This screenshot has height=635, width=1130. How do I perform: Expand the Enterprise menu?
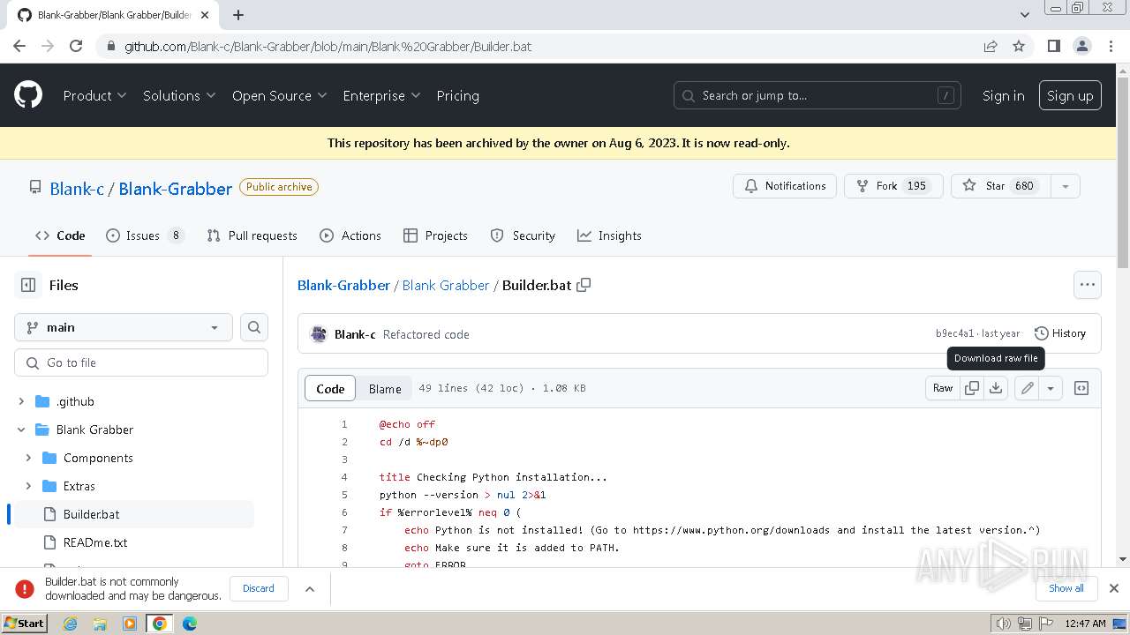(x=381, y=95)
